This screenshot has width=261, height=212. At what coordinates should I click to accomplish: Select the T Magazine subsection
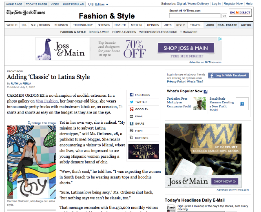(x=189, y=32)
